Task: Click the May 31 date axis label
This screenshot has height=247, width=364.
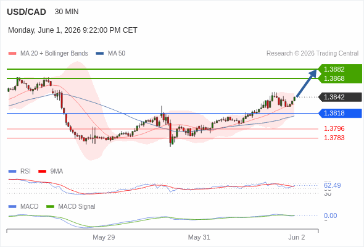Action: click(199, 237)
